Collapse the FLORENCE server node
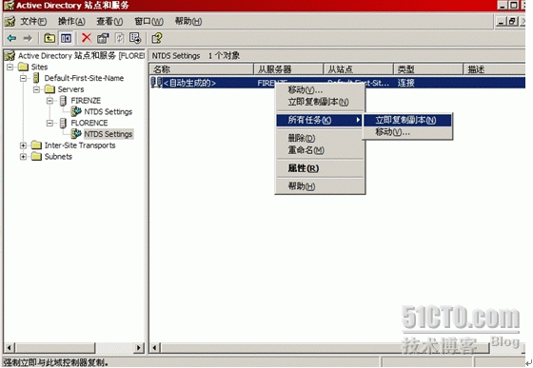Viewport: 533px width, 368px height. tap(49, 123)
